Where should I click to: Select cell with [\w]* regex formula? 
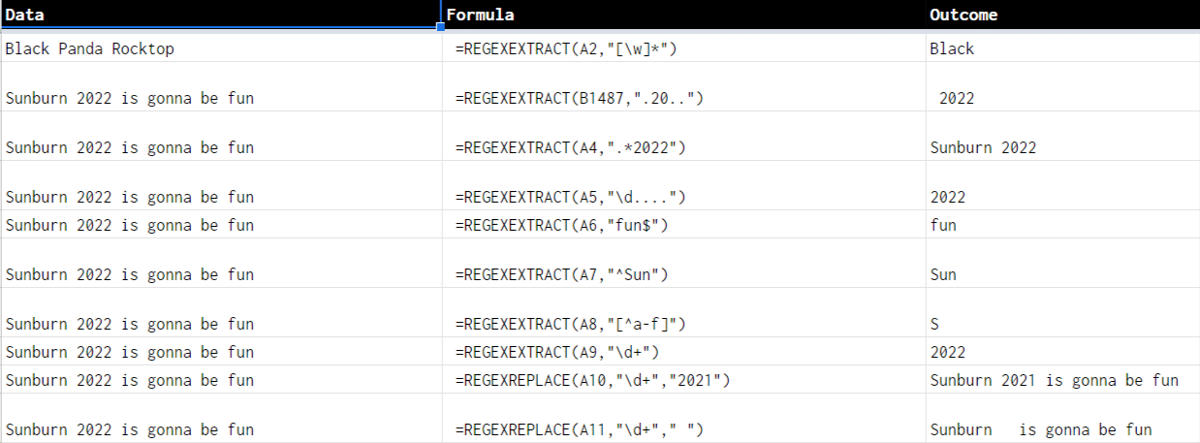pos(683,48)
